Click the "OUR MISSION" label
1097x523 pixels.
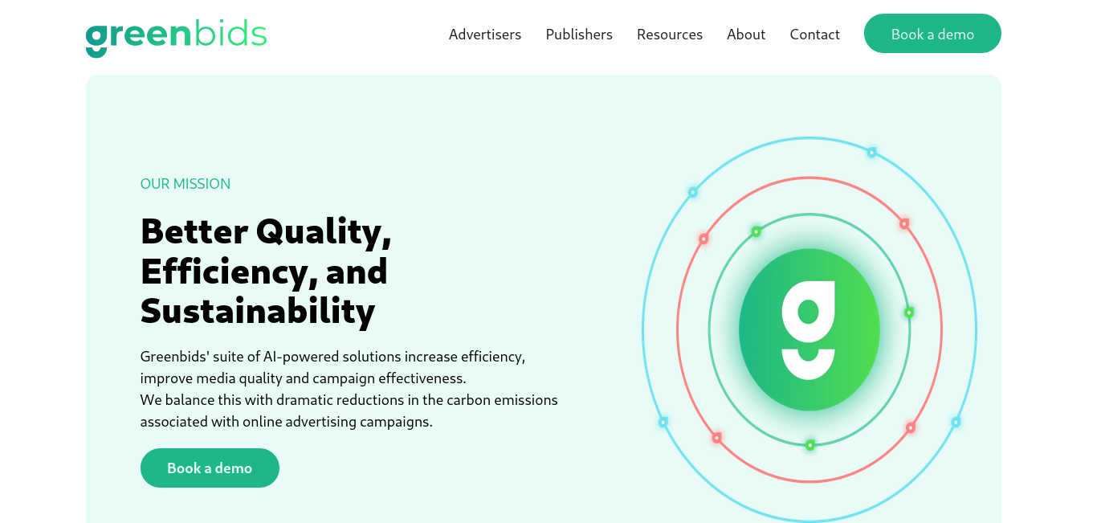186,184
